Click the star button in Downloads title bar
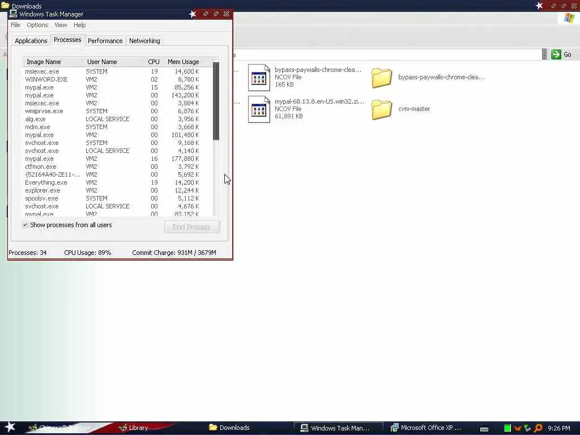 coord(539,6)
